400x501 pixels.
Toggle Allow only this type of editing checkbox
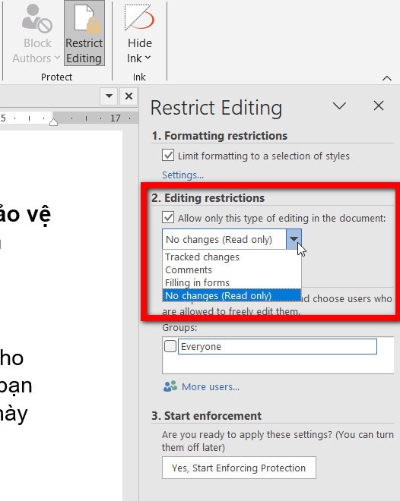tap(168, 218)
